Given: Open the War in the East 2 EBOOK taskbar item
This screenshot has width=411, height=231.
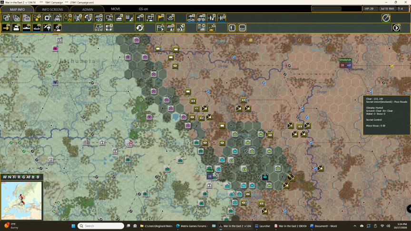Looking at the screenshot, I should (290, 226).
